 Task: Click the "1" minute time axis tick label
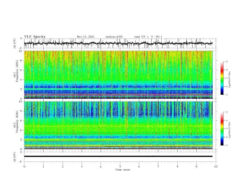(x=43, y=167)
